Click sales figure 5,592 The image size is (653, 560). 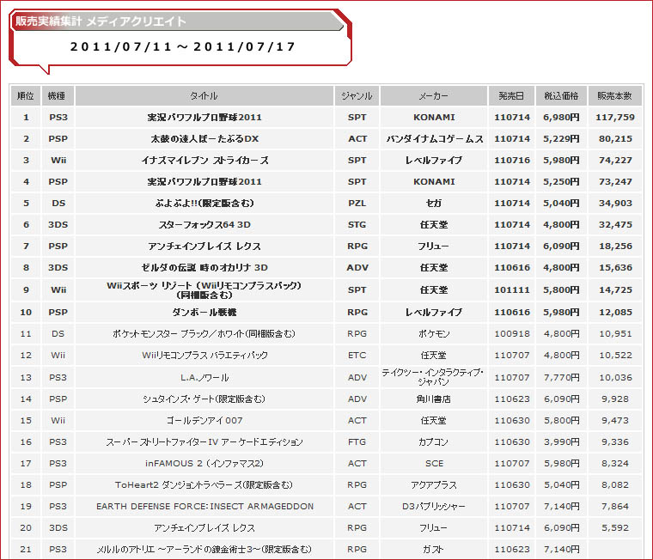pos(615,528)
